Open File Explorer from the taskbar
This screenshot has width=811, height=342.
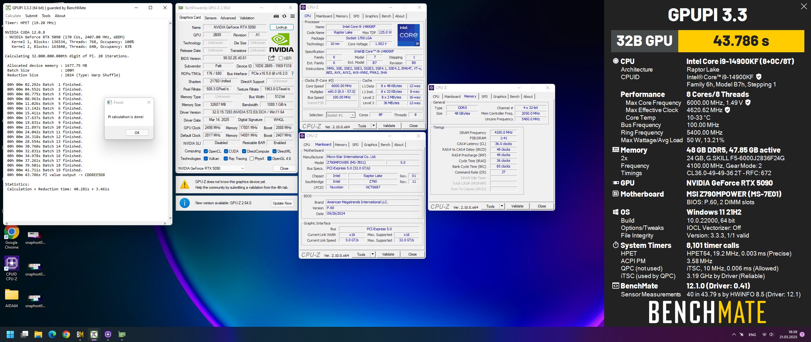38,334
